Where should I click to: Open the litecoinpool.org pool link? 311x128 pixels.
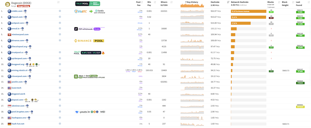coord(19,47)
